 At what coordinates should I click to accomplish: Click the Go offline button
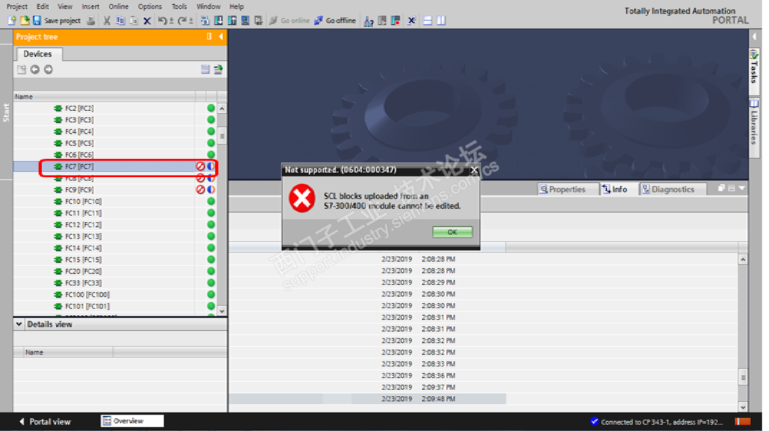click(335, 20)
